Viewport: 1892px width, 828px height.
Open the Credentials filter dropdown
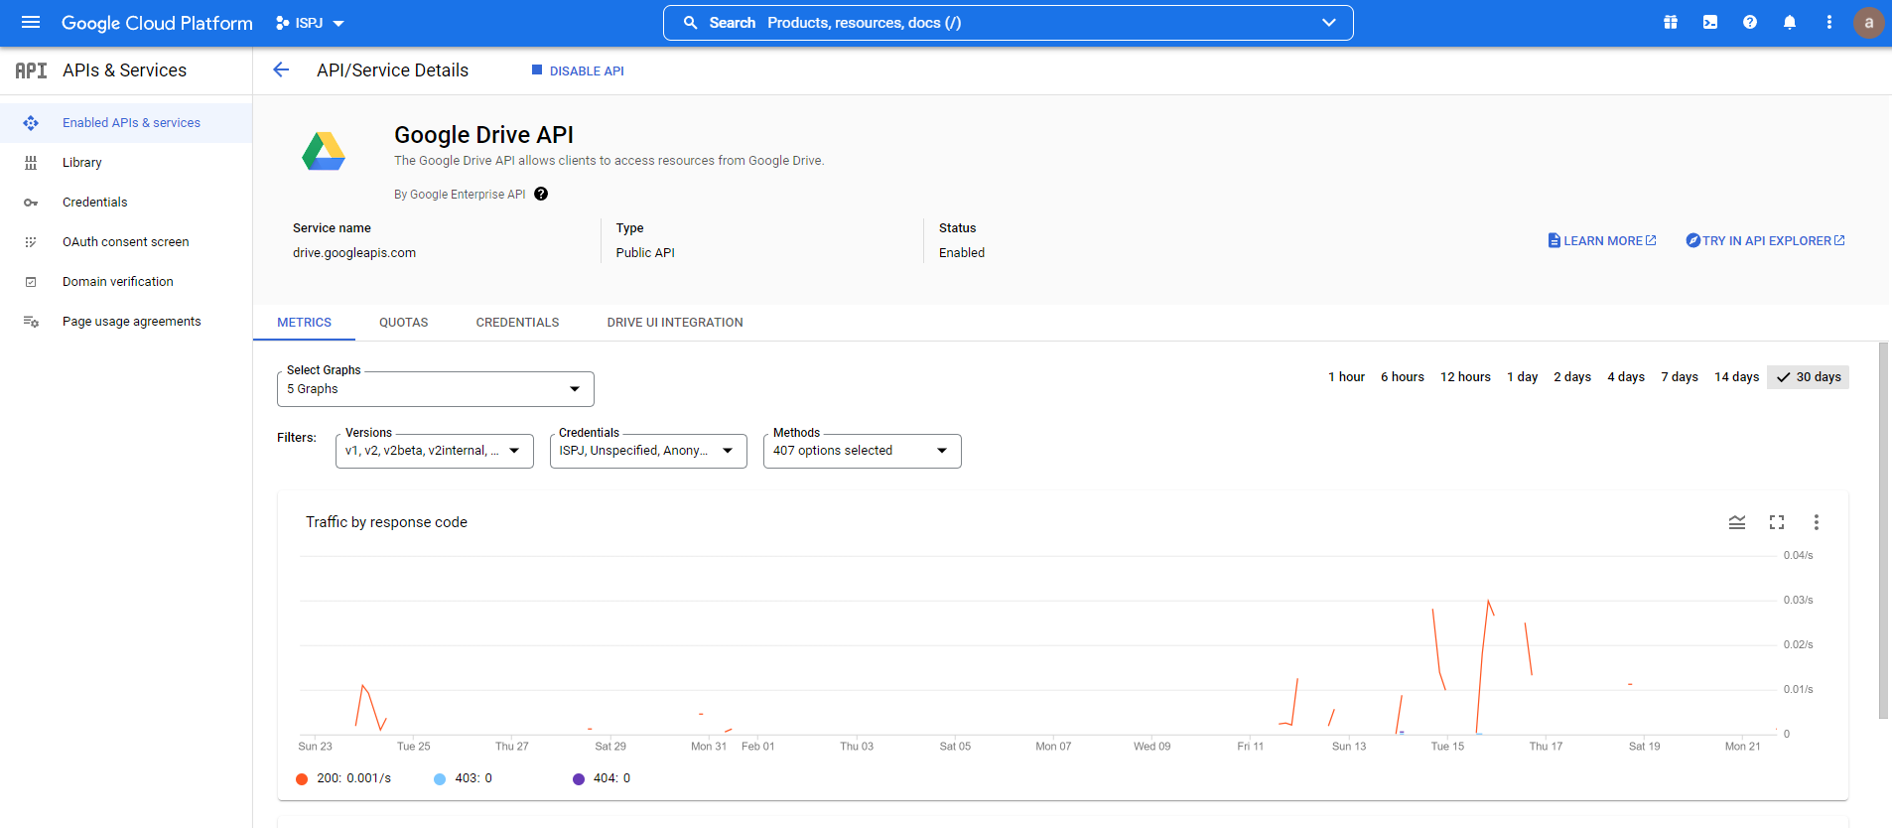click(648, 451)
